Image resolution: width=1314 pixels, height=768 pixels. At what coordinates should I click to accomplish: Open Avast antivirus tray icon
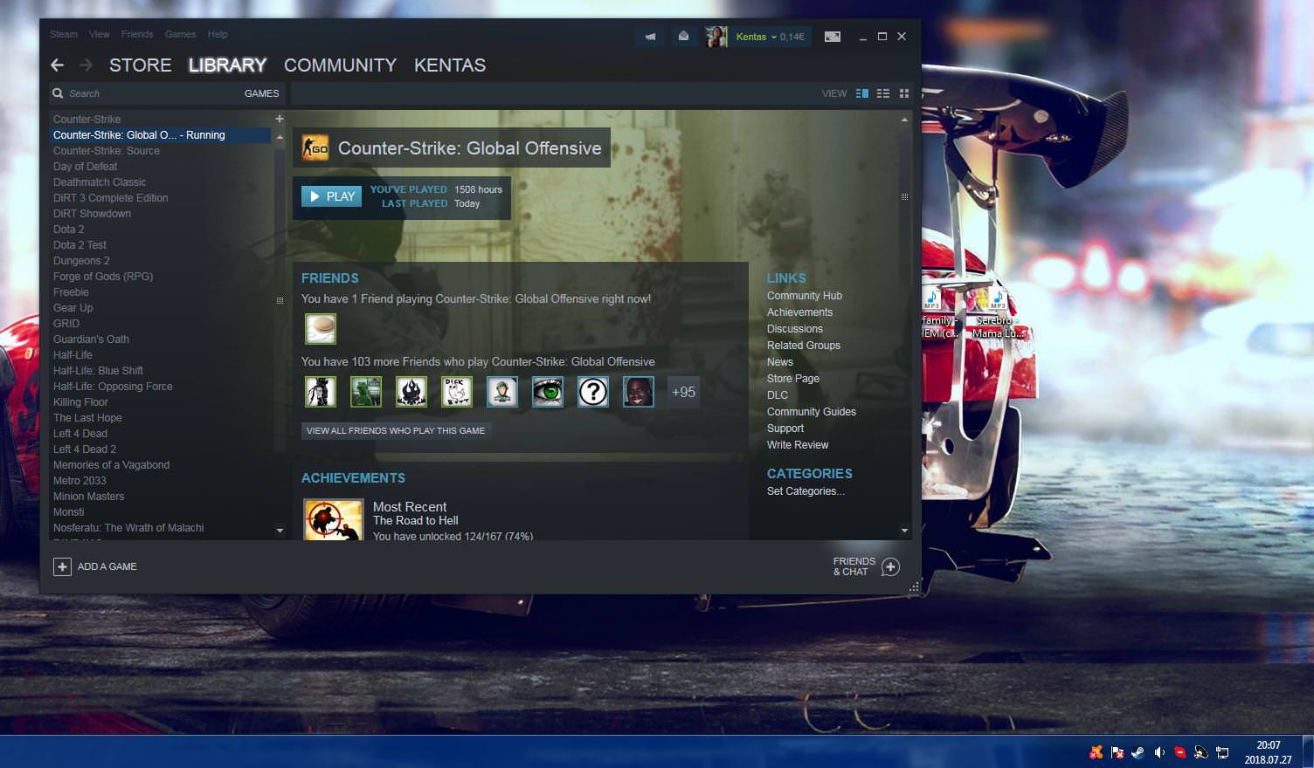click(x=1096, y=752)
